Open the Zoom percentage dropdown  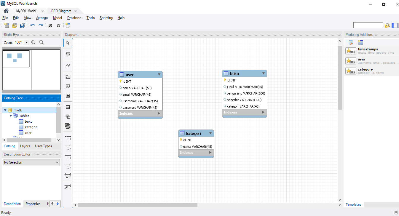coord(27,42)
